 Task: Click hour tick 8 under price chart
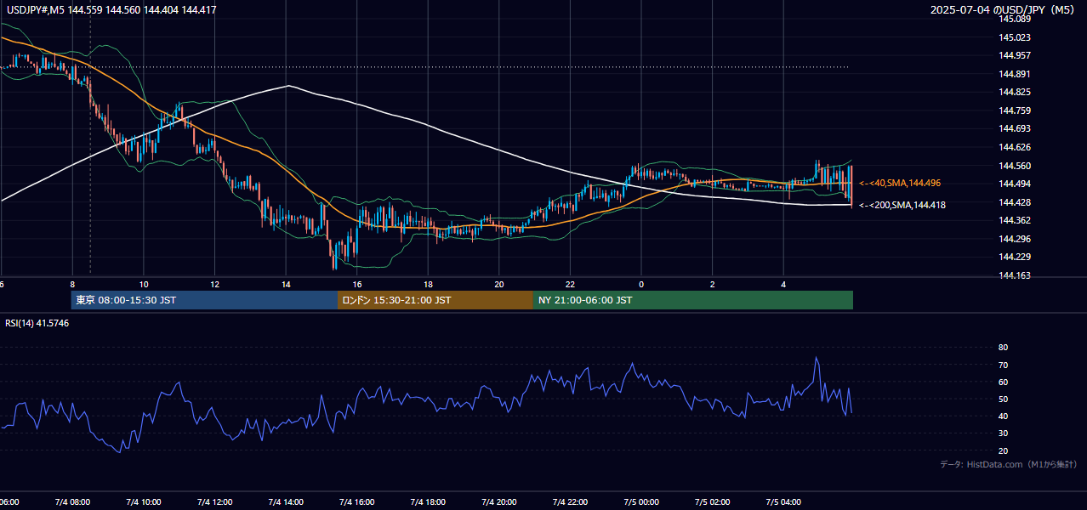(73, 284)
